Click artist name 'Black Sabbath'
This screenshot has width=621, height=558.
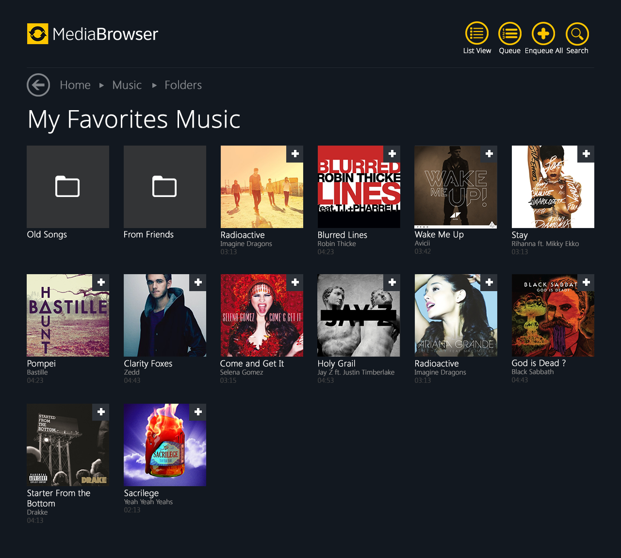click(x=533, y=372)
